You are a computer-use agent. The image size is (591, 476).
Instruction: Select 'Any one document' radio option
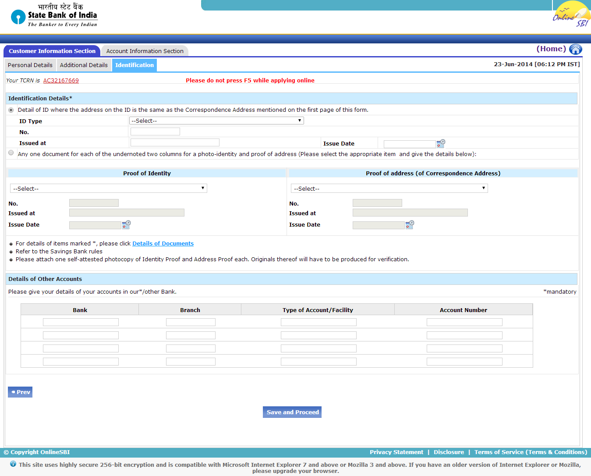[11, 153]
